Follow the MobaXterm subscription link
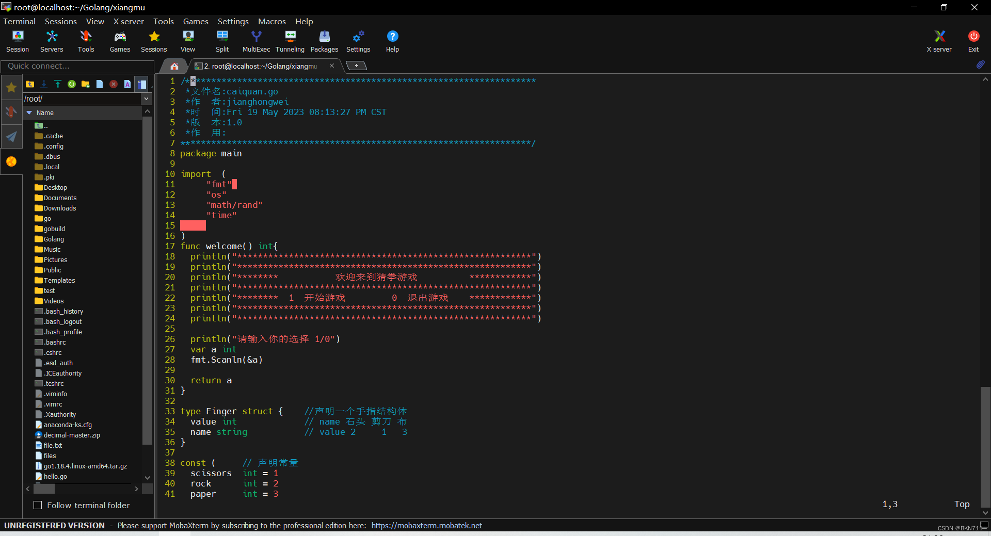991x536 pixels. [x=427, y=525]
